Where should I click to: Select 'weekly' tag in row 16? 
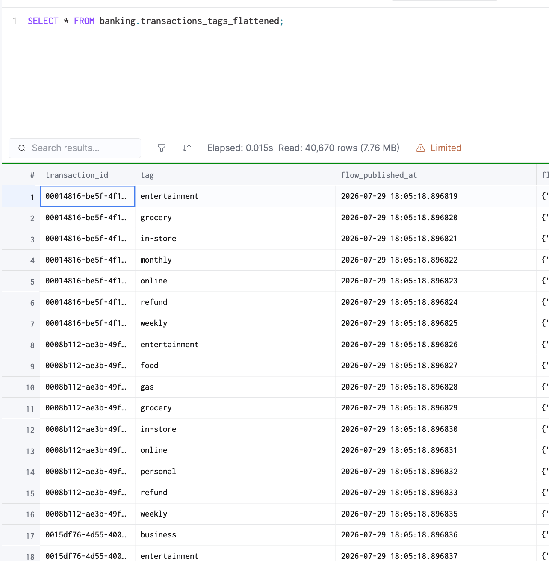point(154,514)
